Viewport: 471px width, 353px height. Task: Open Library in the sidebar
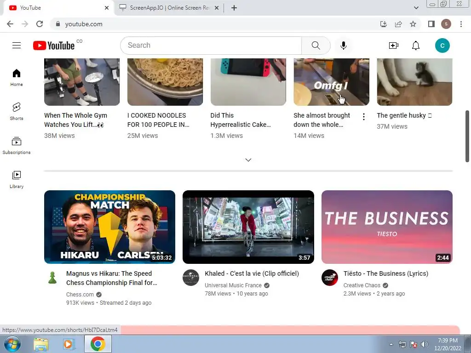click(17, 180)
